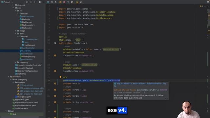Image resolution: width=210 pixels, height=118 pixels.
Task: Click the warnings indicator in editor corner
Action: point(201,6)
